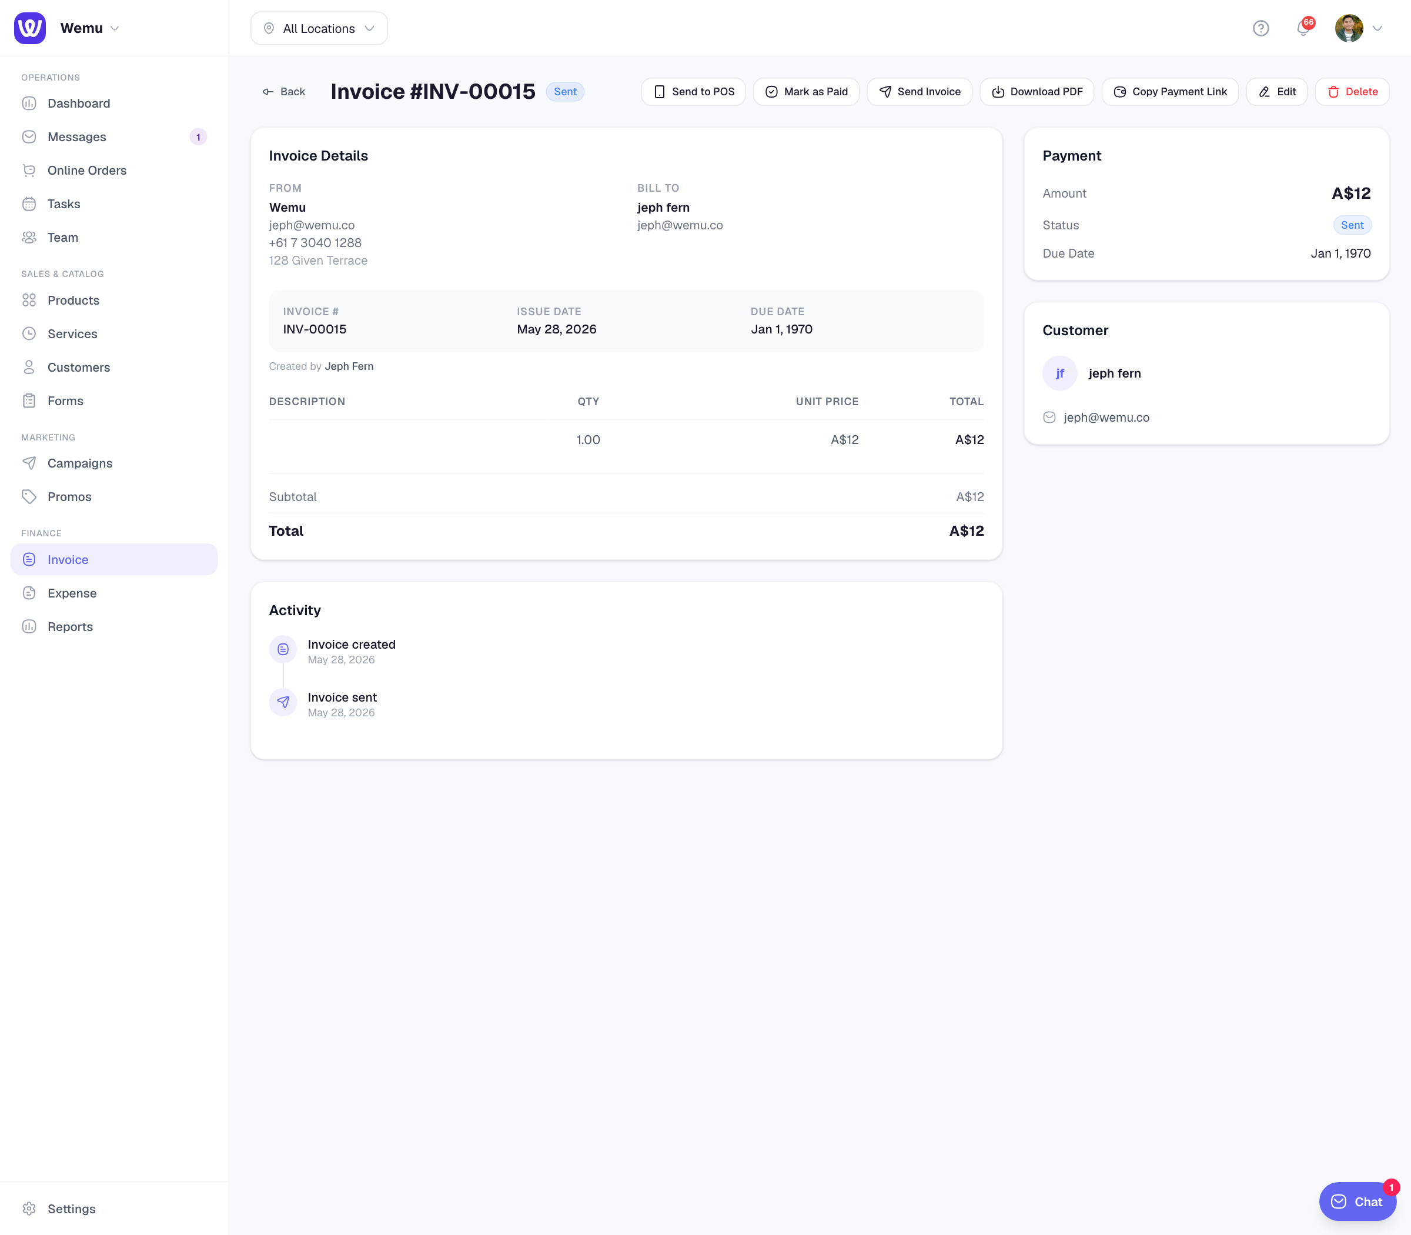Click the creator name Jeph Fern
The image size is (1411, 1235).
coord(349,366)
